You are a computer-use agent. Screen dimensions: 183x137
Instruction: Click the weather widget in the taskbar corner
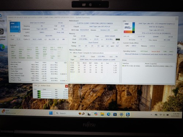click(8, 112)
